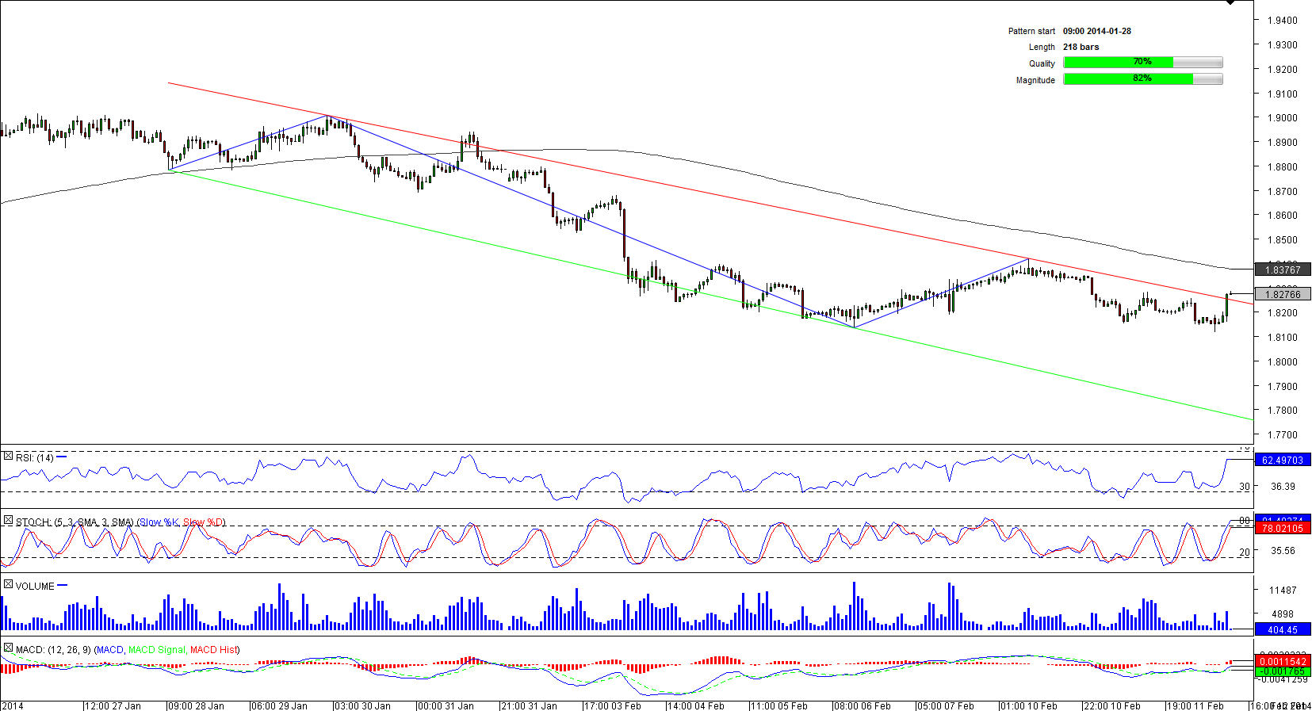Click the Quality 70% progress bar
Viewport: 1312px width, 711px height.
(1142, 63)
